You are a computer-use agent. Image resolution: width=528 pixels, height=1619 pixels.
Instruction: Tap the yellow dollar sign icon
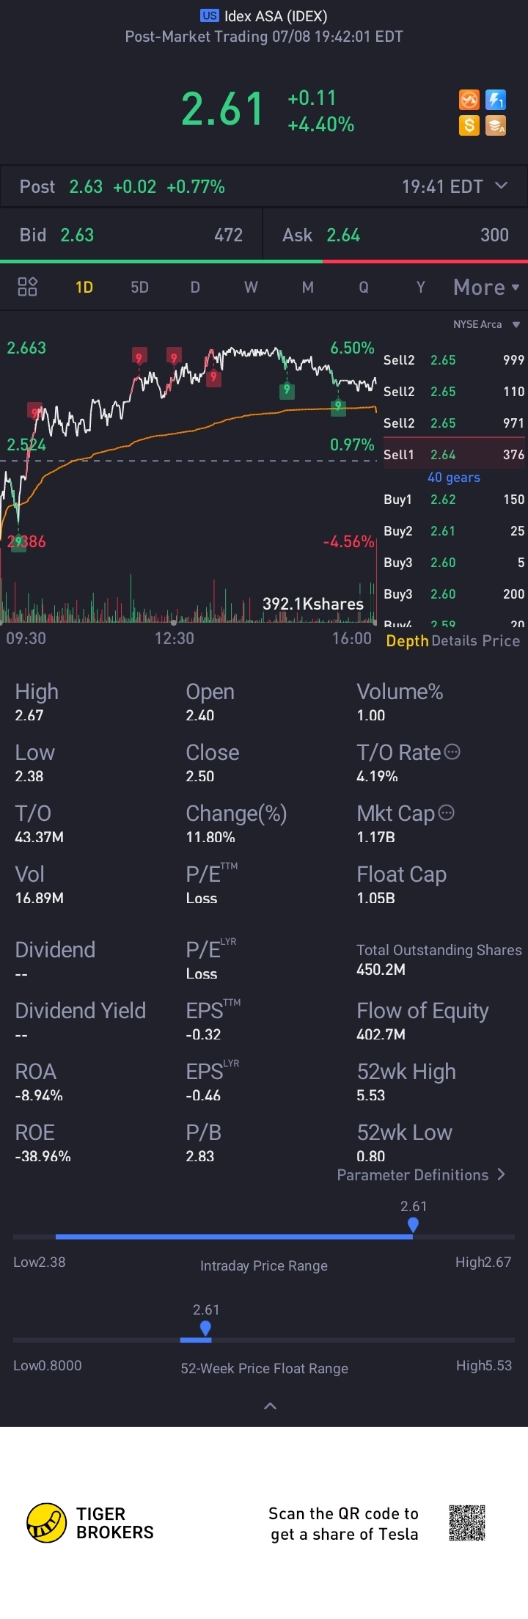tap(469, 125)
